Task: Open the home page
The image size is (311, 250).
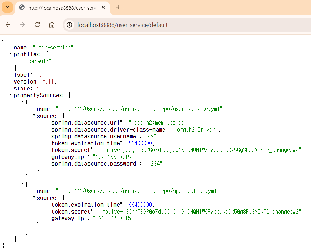Action: pos(52,25)
